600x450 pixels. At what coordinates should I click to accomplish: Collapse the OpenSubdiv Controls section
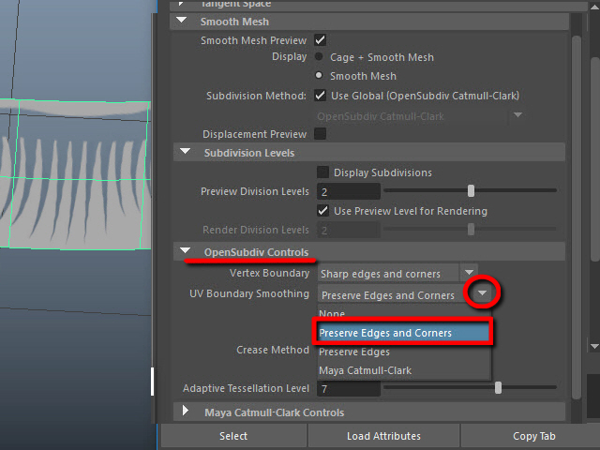coord(187,252)
